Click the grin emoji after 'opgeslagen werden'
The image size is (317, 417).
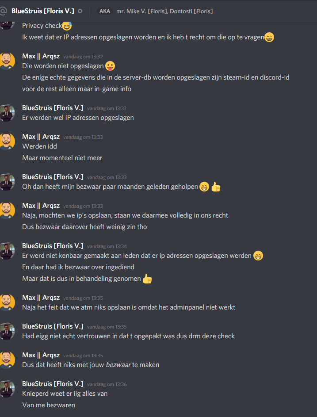(258, 256)
